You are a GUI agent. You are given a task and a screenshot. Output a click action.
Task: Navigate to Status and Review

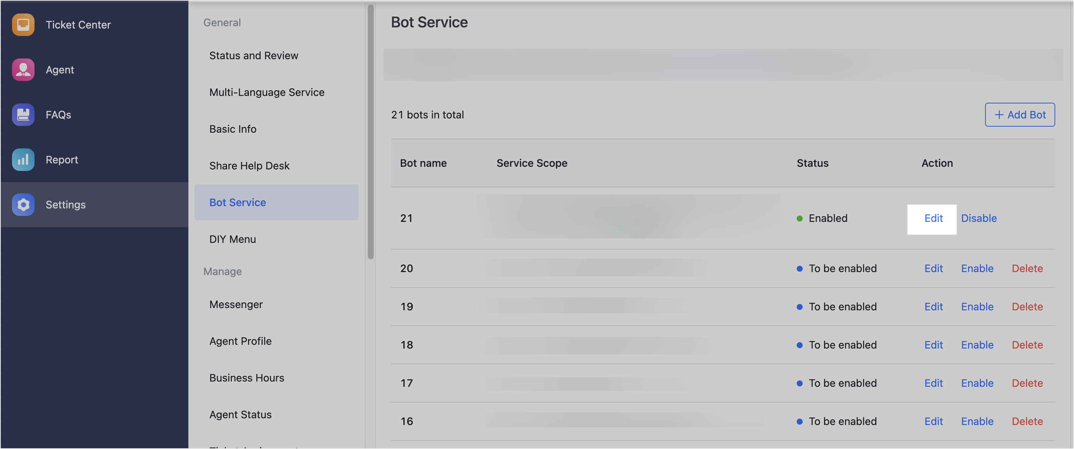coord(254,55)
